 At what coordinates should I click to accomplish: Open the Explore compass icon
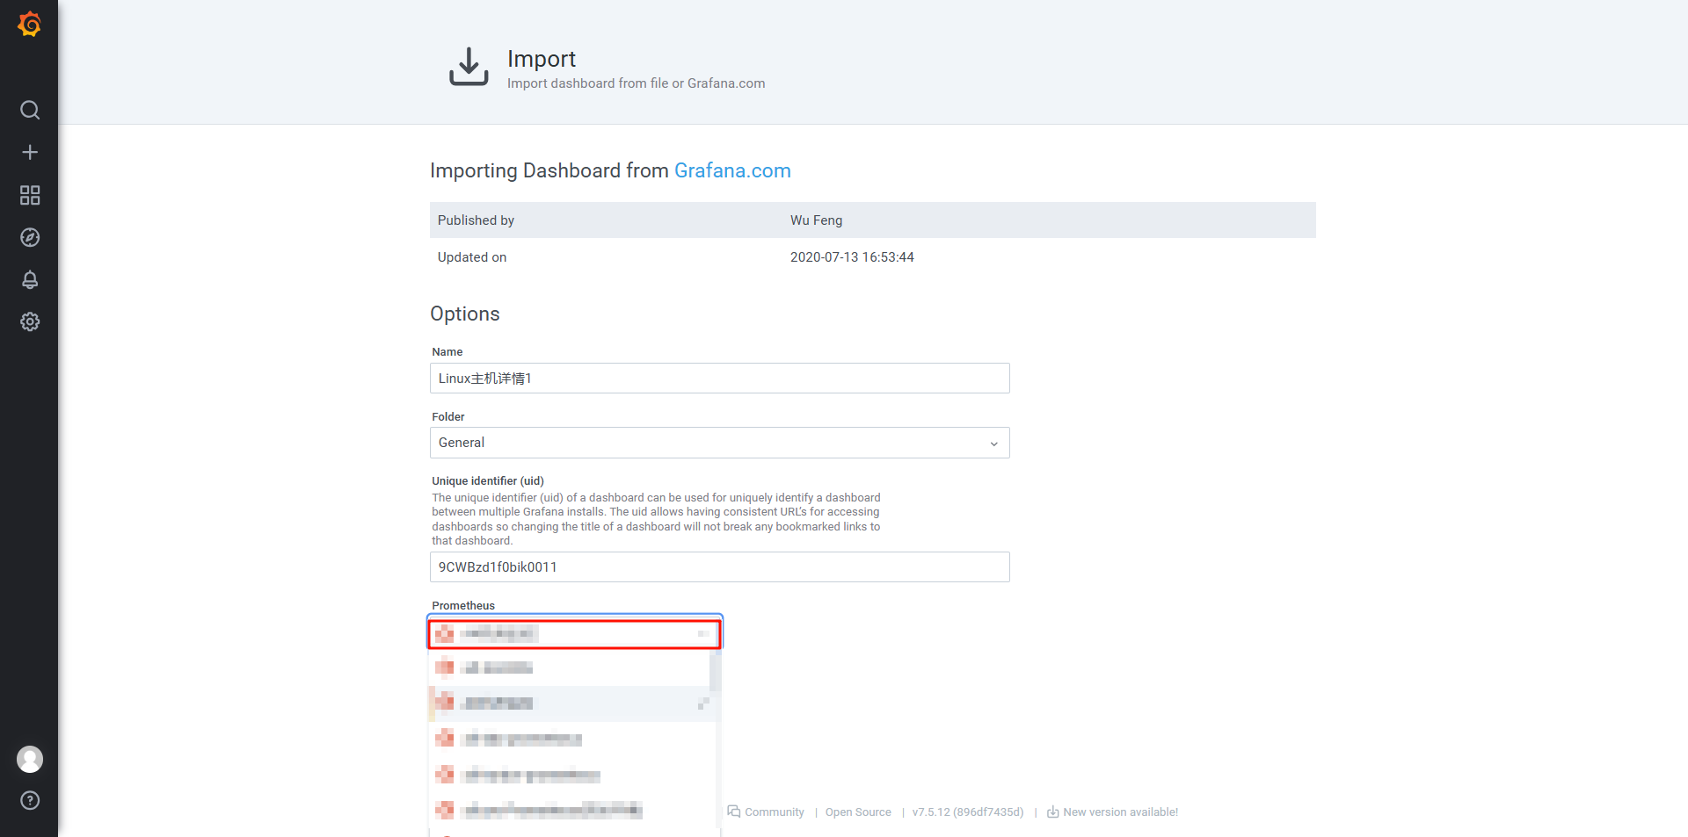tap(30, 237)
